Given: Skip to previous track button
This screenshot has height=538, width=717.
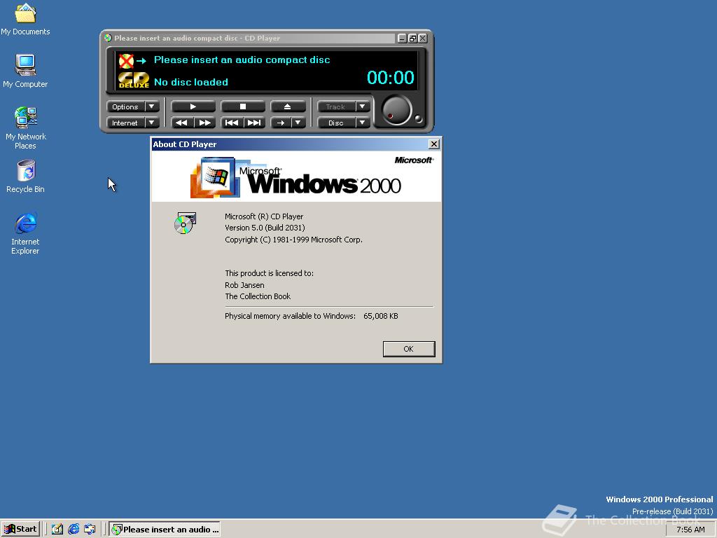Looking at the screenshot, I should click(x=231, y=123).
